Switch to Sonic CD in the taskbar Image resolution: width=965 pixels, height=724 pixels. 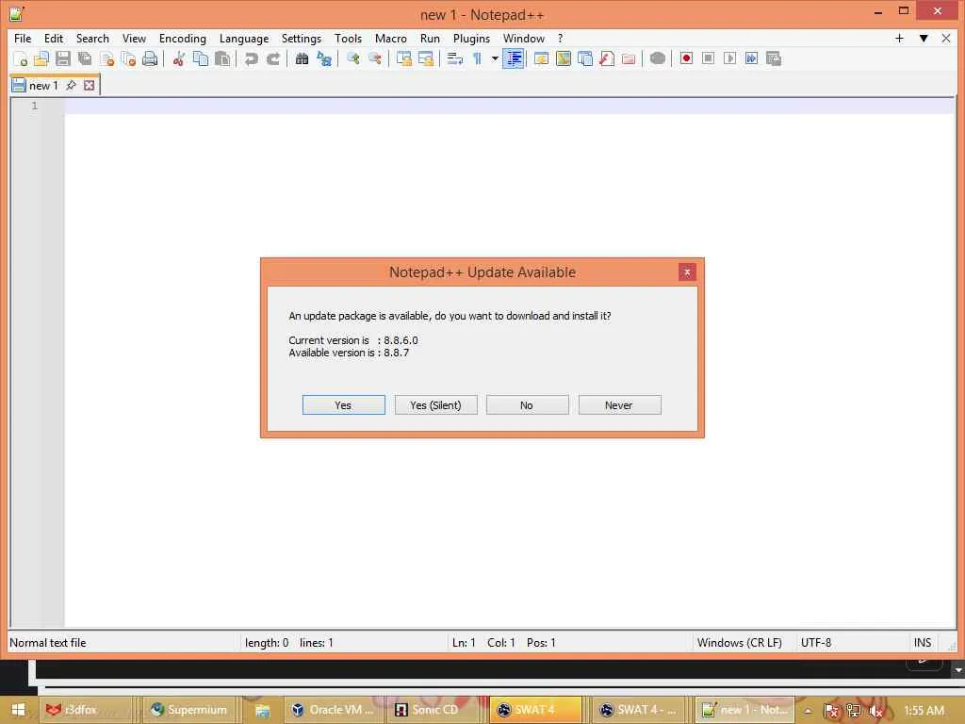point(433,710)
